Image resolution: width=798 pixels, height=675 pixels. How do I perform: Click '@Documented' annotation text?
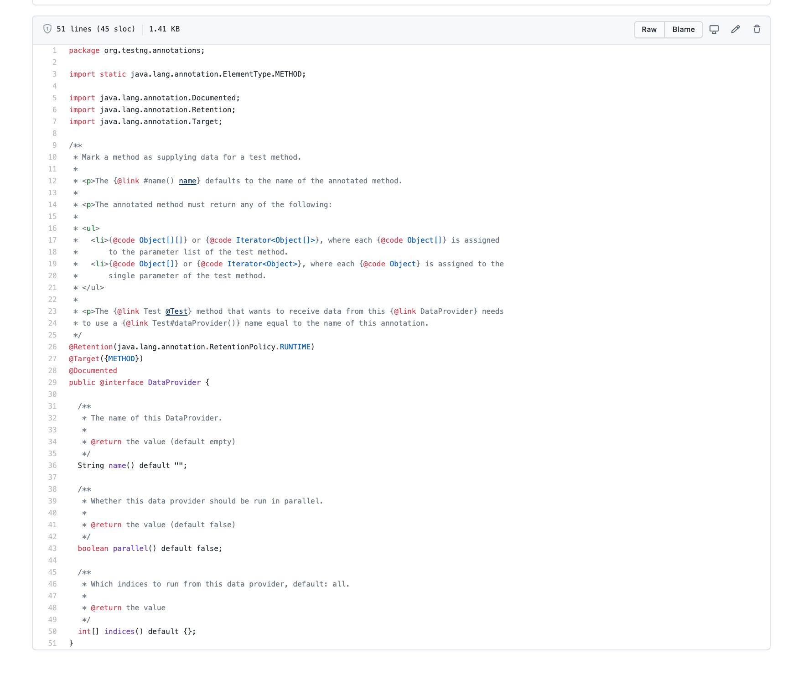pyautogui.click(x=93, y=371)
